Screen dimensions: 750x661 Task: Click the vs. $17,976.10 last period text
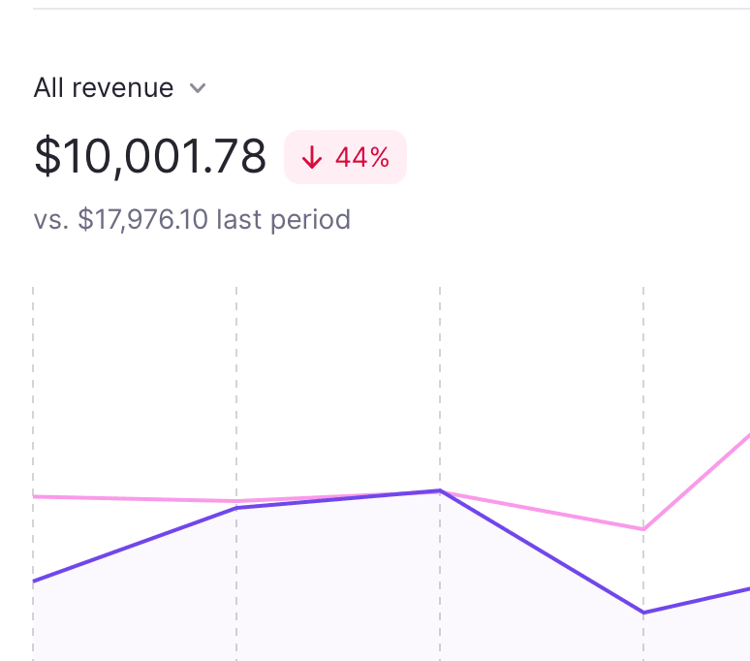192,219
